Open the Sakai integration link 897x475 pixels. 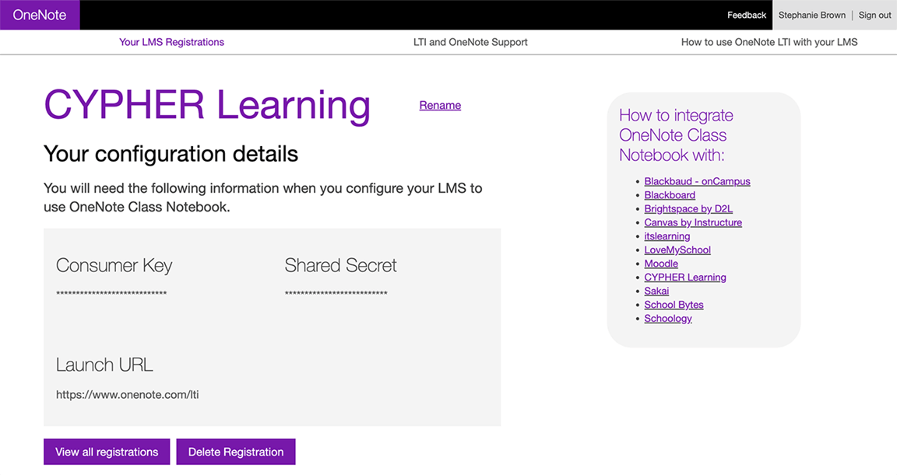pos(656,292)
